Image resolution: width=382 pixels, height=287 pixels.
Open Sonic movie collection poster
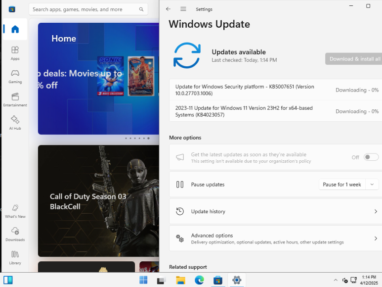(x=110, y=76)
